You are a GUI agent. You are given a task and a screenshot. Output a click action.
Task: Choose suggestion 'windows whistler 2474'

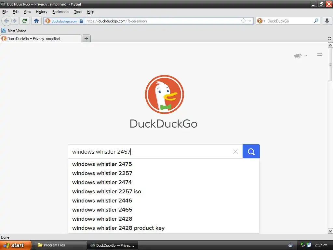(164, 182)
